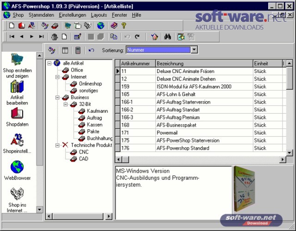Click the Nummer sorting combo field

(x=159, y=50)
